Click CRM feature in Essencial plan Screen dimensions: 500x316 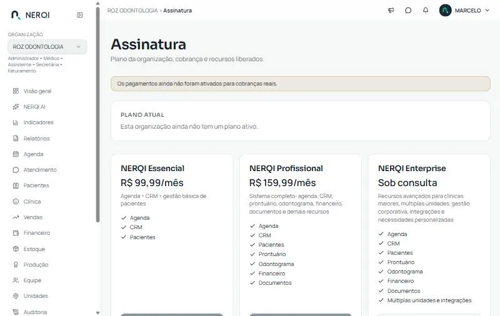[x=136, y=227]
